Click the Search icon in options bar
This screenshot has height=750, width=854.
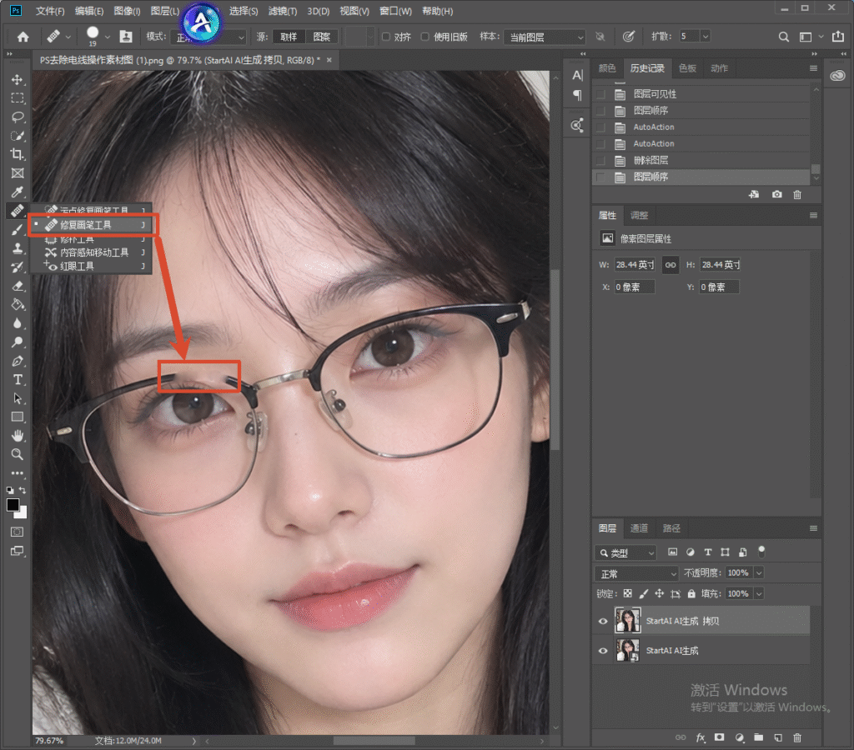783,37
